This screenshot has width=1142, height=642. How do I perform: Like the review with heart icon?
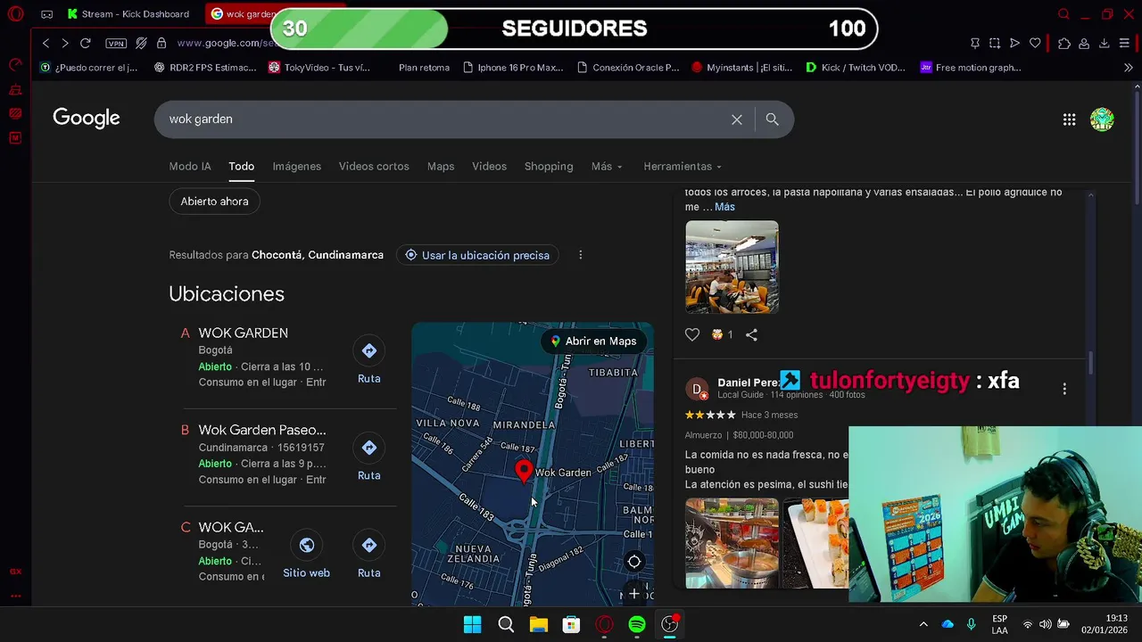pyautogui.click(x=692, y=335)
